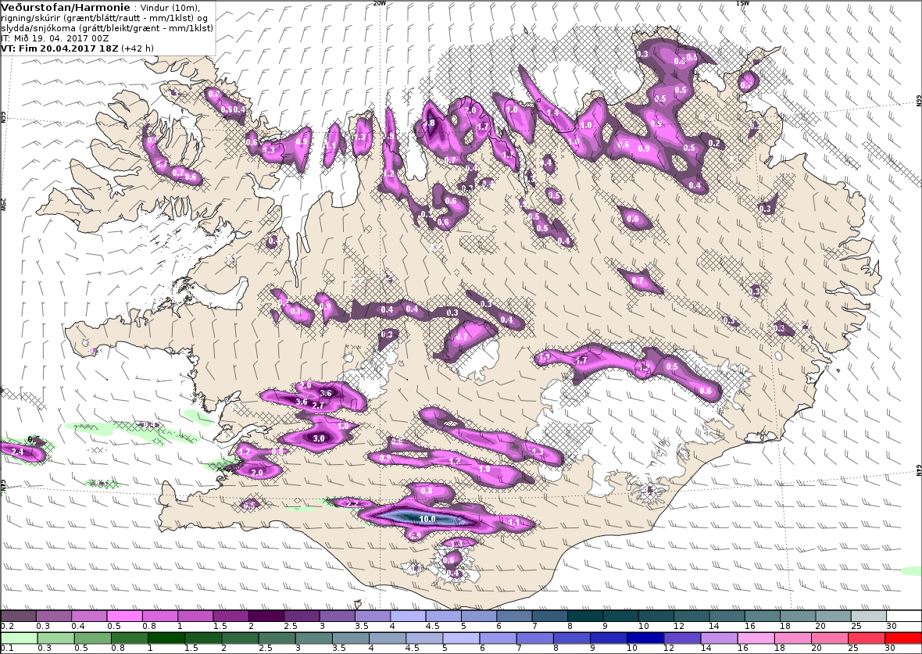
Task: Select the light lavender 4–4.5 swatch, upper legend
Action: (x=408, y=616)
